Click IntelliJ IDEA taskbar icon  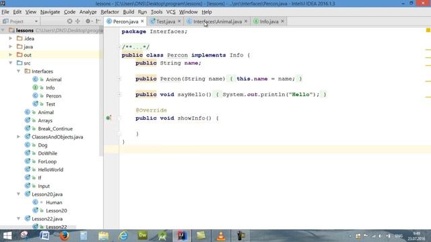tap(182, 236)
